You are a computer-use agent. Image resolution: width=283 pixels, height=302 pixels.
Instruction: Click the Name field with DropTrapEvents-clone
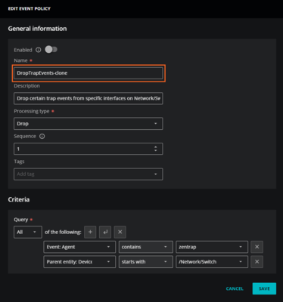89,73
